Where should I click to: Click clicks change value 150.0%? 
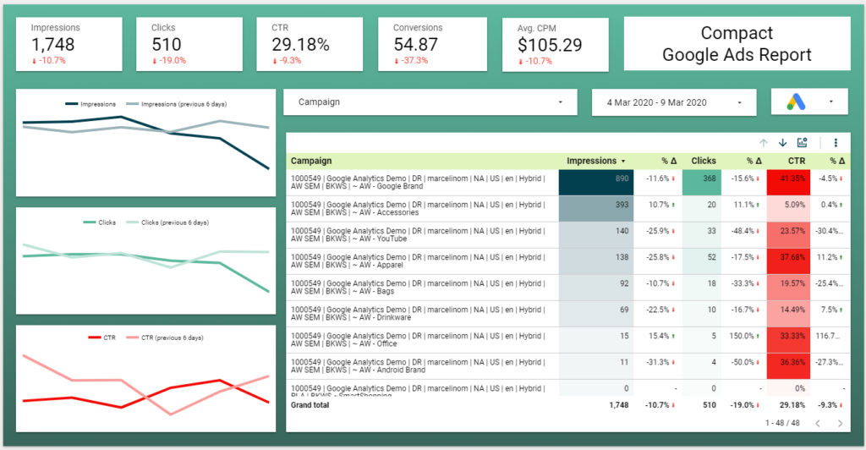pyautogui.click(x=741, y=336)
